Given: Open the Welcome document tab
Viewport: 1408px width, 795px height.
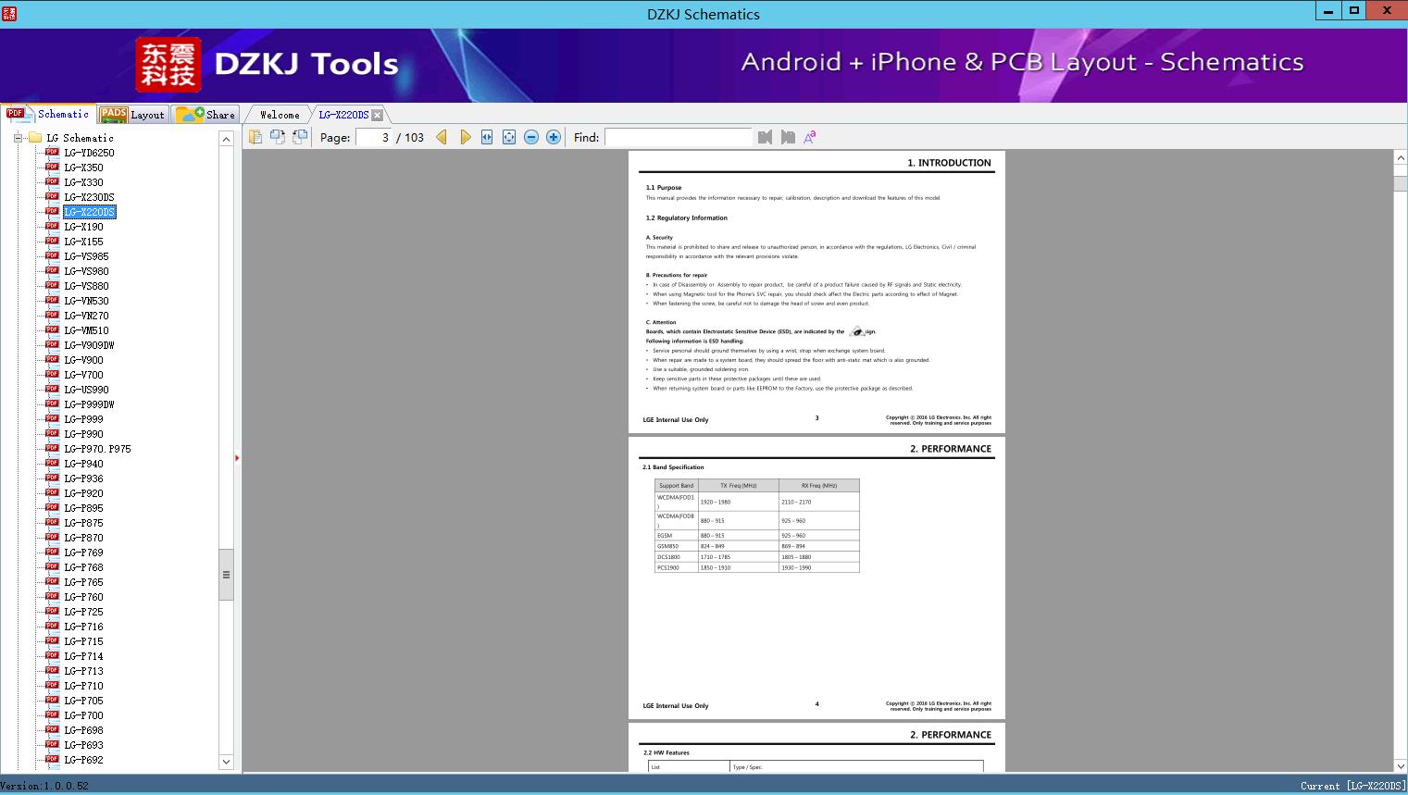Looking at the screenshot, I should 279,115.
